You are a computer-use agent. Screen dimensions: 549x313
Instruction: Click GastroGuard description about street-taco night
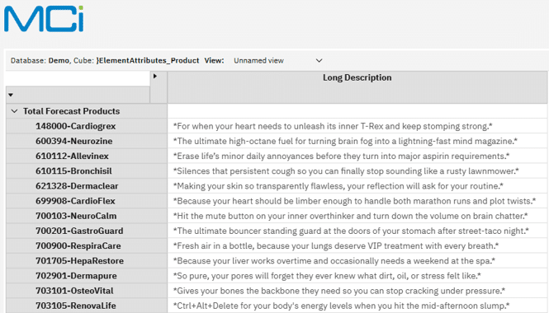pyautogui.click(x=351, y=231)
